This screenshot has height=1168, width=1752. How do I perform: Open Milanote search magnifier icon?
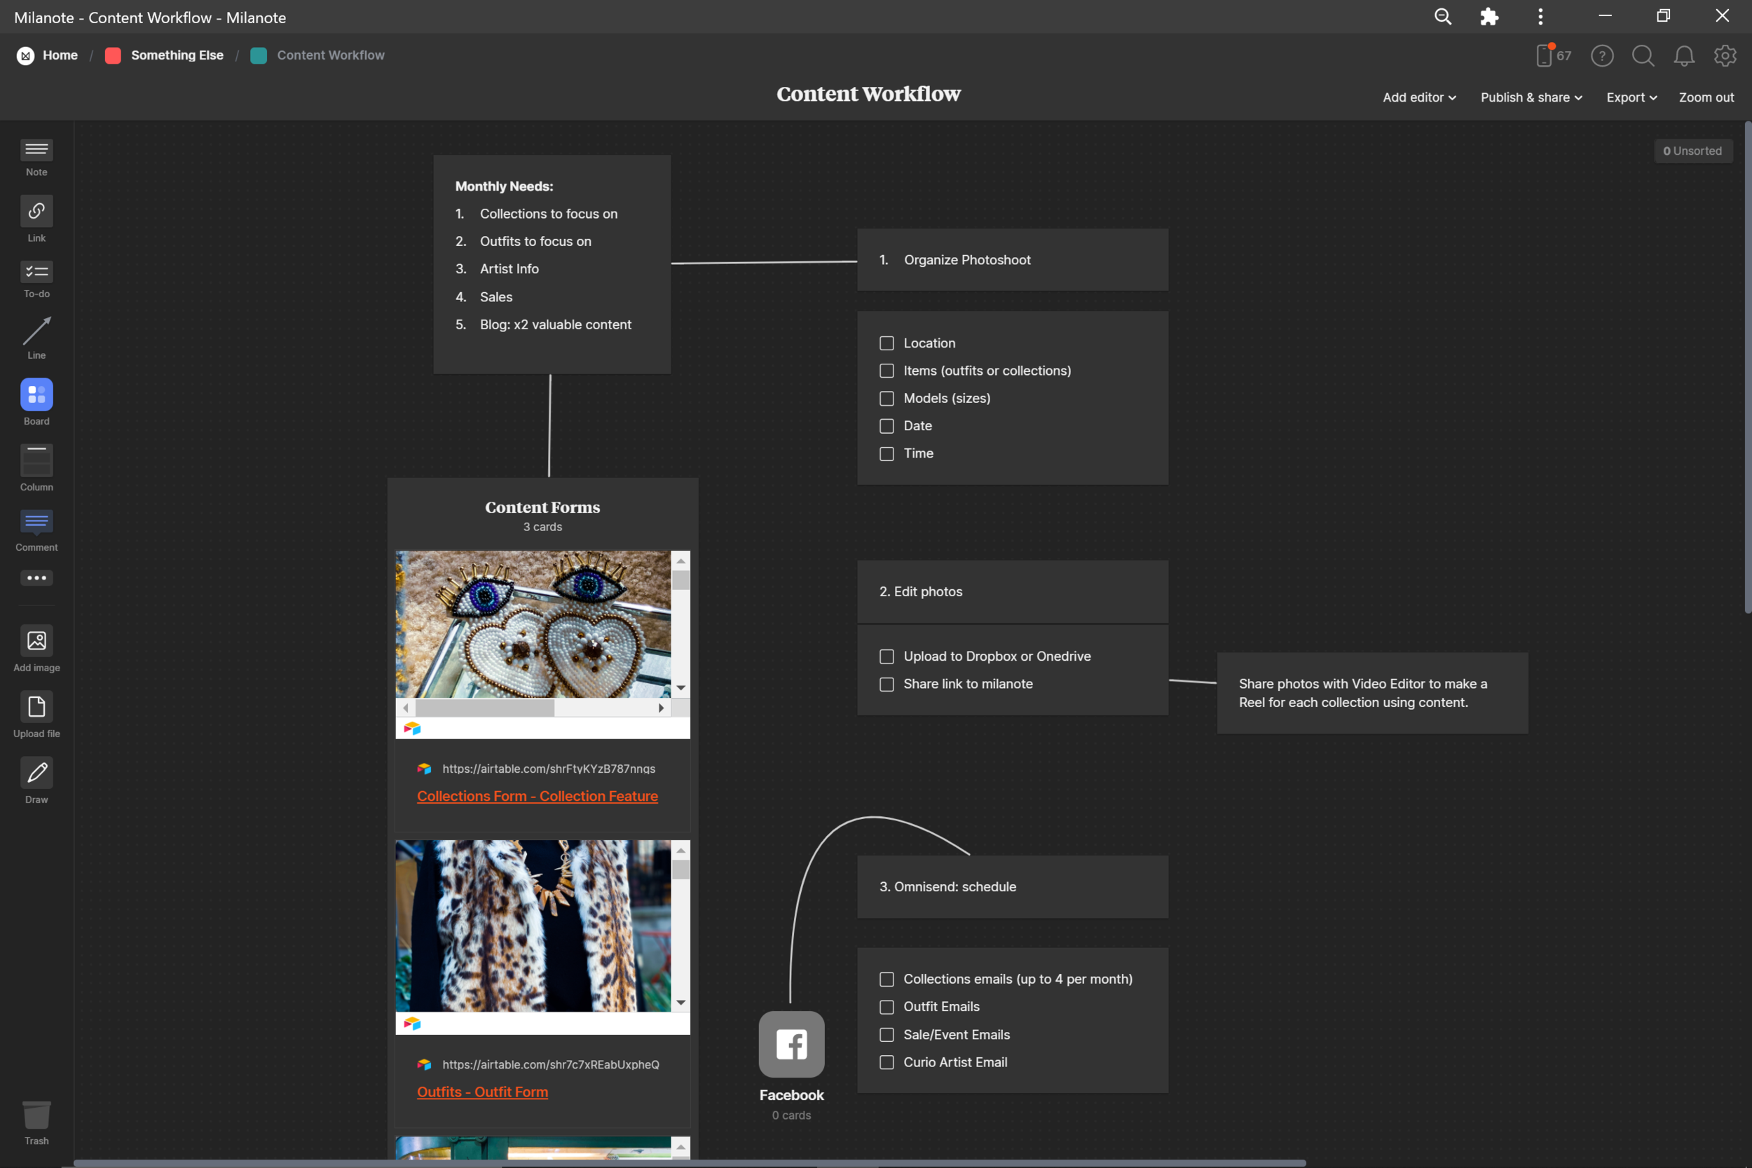1643,55
